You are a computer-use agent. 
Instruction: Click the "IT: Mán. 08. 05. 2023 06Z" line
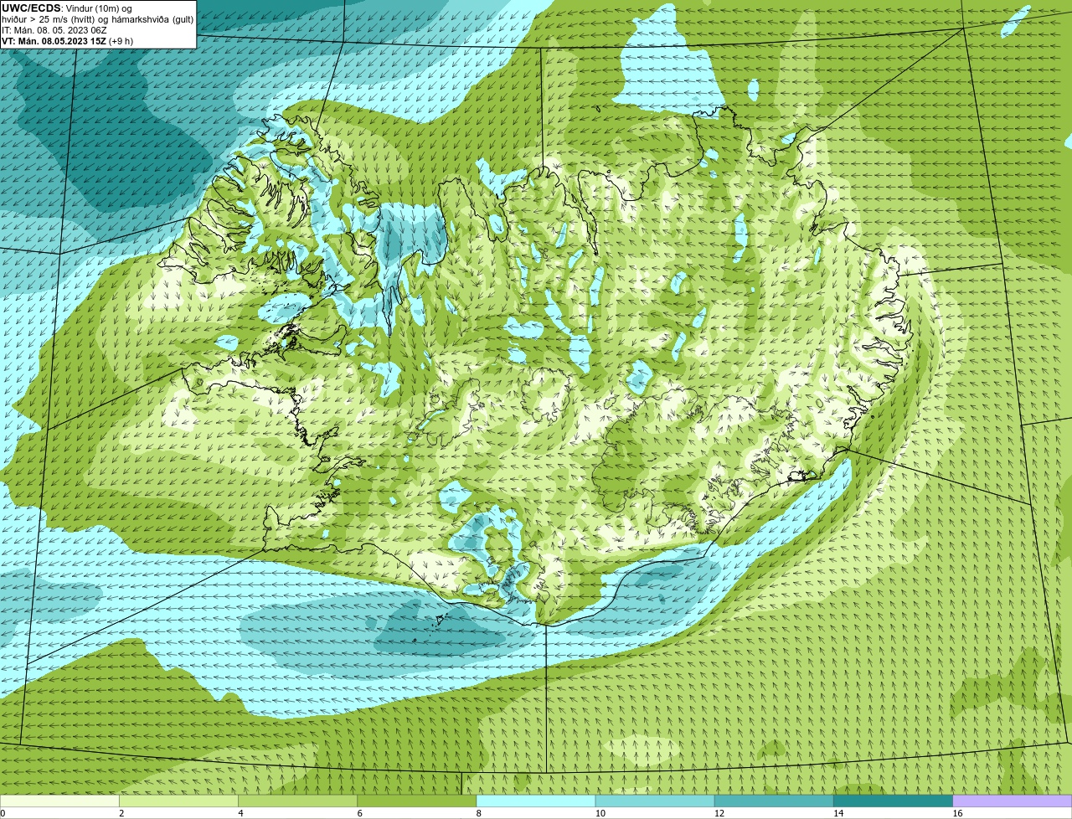55,30
